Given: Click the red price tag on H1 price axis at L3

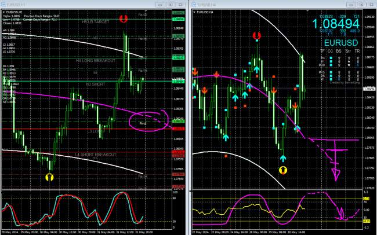Looking at the screenshot, I should [179, 129].
